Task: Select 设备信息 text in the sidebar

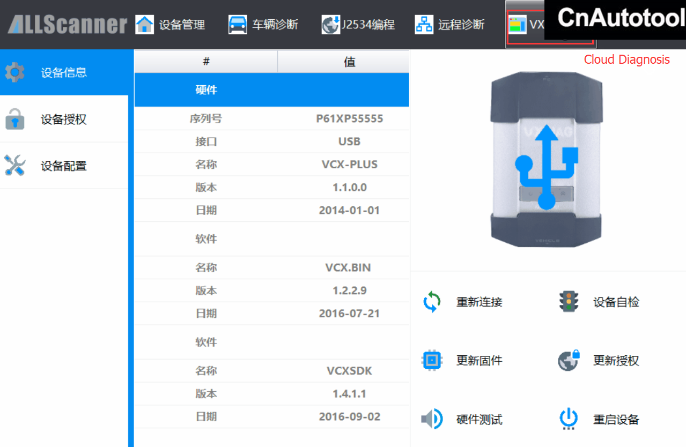Action: [x=64, y=73]
